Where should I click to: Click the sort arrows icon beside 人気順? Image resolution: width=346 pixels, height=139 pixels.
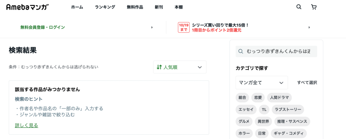point(159,67)
